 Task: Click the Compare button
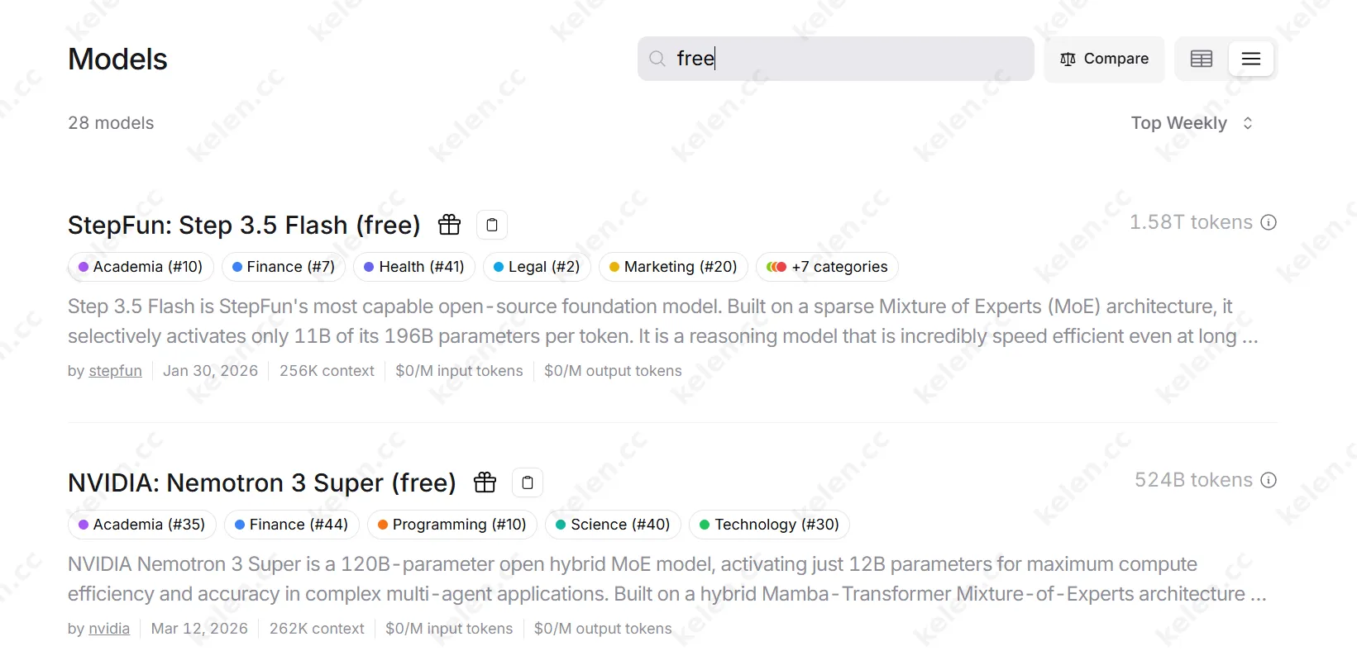click(x=1104, y=59)
